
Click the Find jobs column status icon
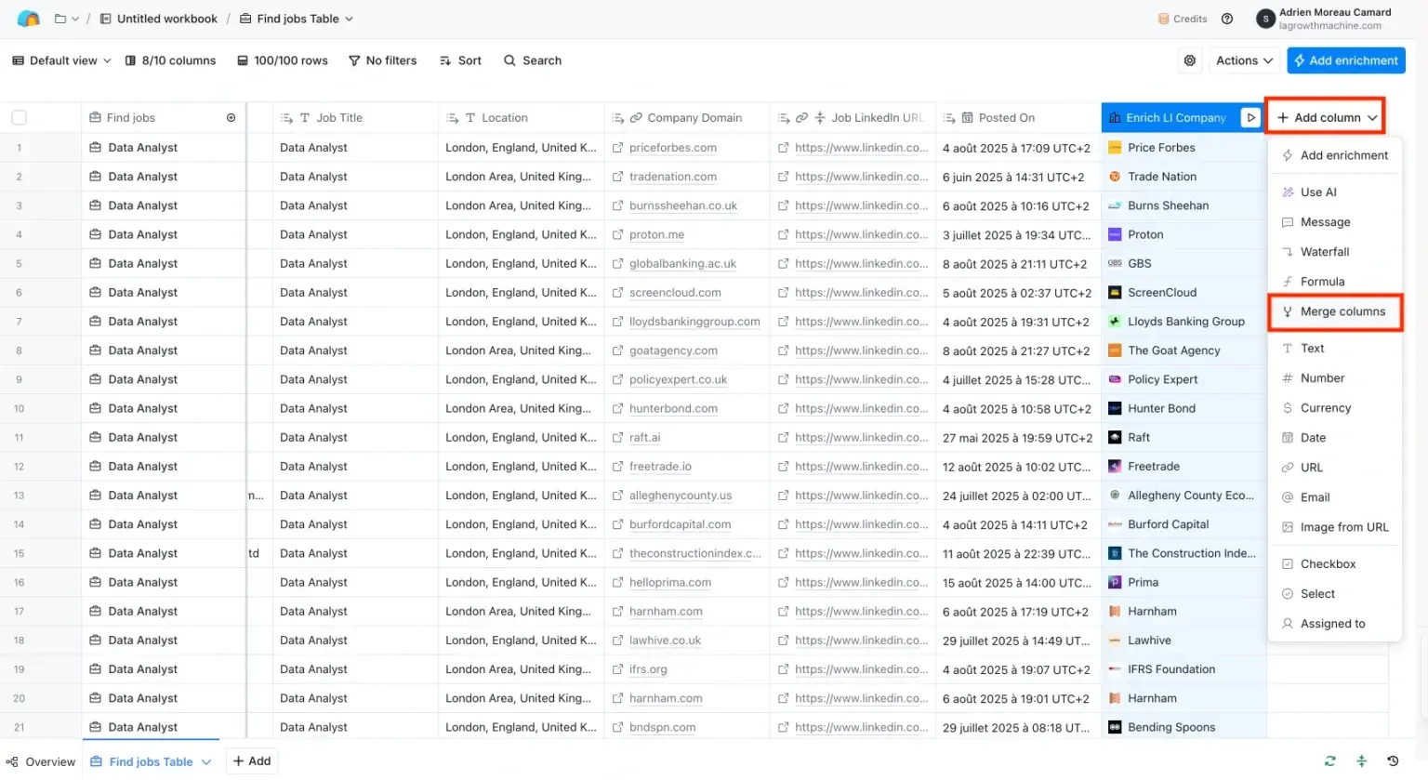pyautogui.click(x=231, y=118)
